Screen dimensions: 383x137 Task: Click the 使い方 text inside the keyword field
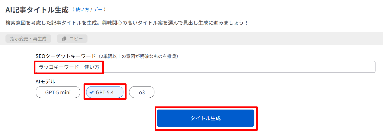[x=92, y=67]
